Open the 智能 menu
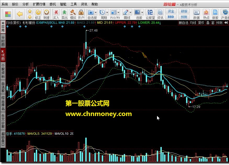The width and height of the screenshot is (229, 165). click(x=63, y=4)
